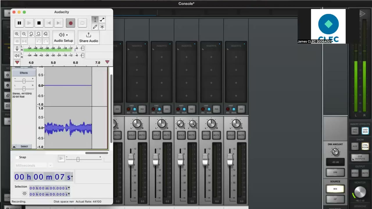
Task: Select HP as the monitor source
Action: pos(335,199)
